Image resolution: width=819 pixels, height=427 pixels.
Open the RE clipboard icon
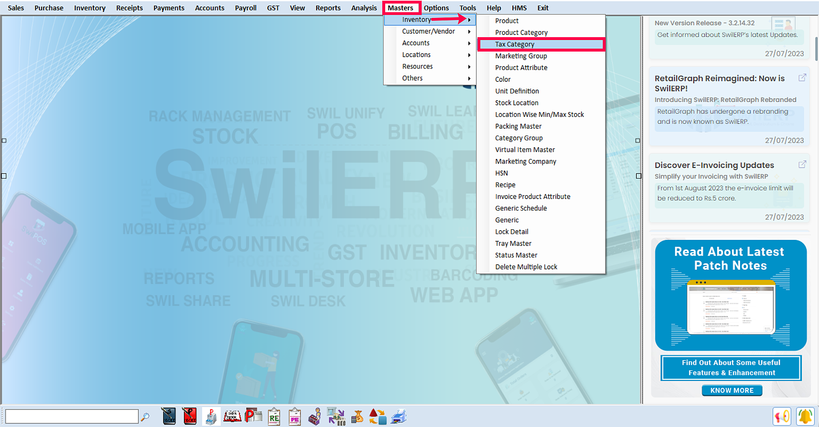pyautogui.click(x=274, y=416)
